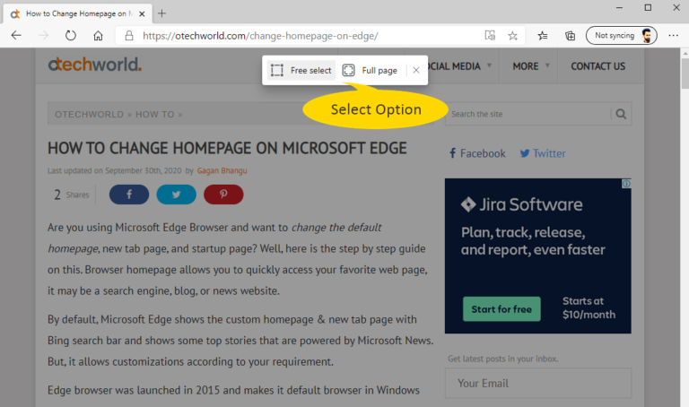
Task: Open the CONTACT US page
Action: (x=598, y=66)
